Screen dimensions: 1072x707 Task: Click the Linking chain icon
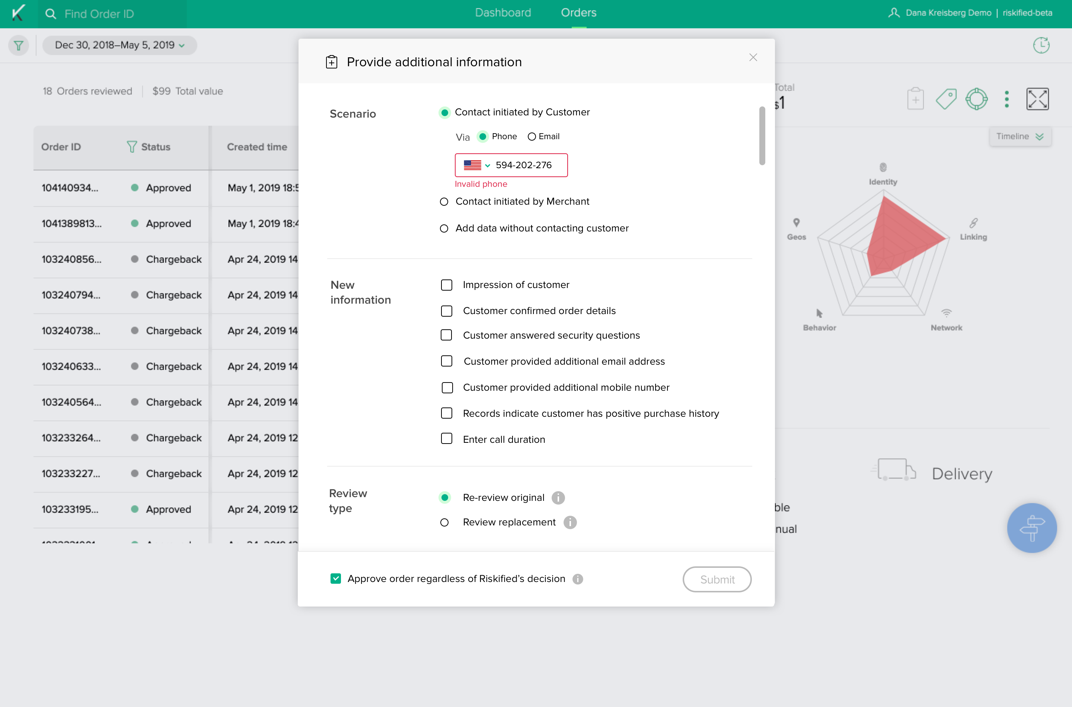click(973, 223)
